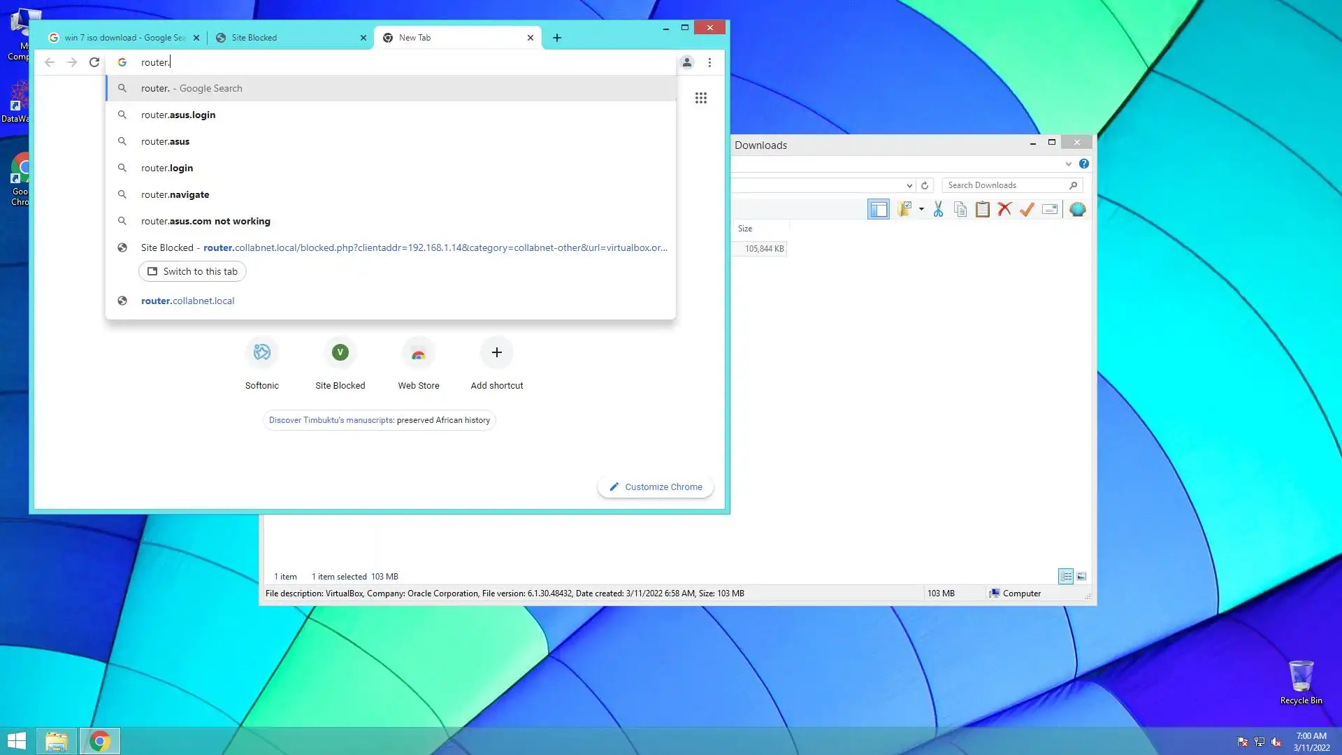Select the router.asus.login suggestion

pos(178,115)
